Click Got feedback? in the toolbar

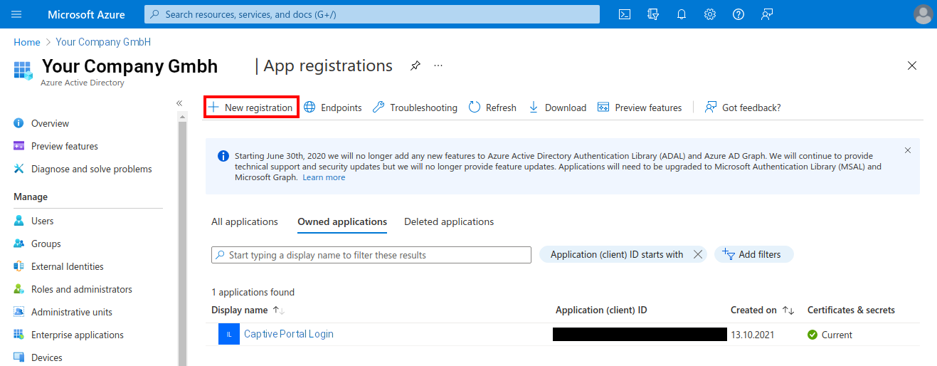[x=743, y=108]
